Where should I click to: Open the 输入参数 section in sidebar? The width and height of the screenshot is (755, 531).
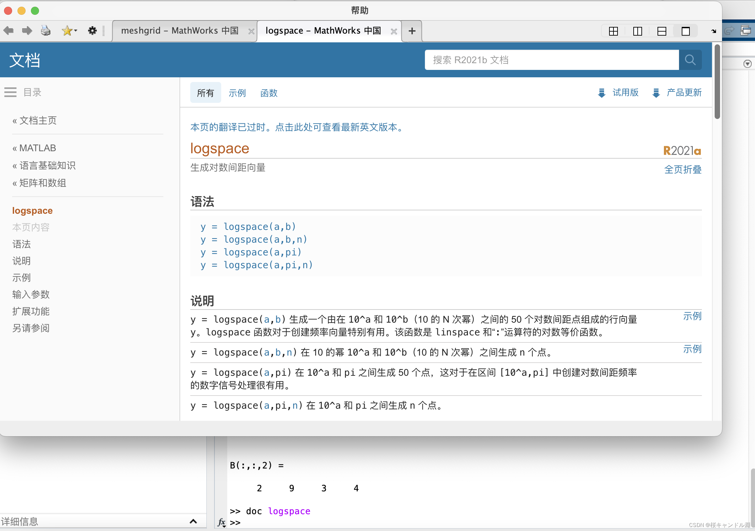(x=31, y=294)
